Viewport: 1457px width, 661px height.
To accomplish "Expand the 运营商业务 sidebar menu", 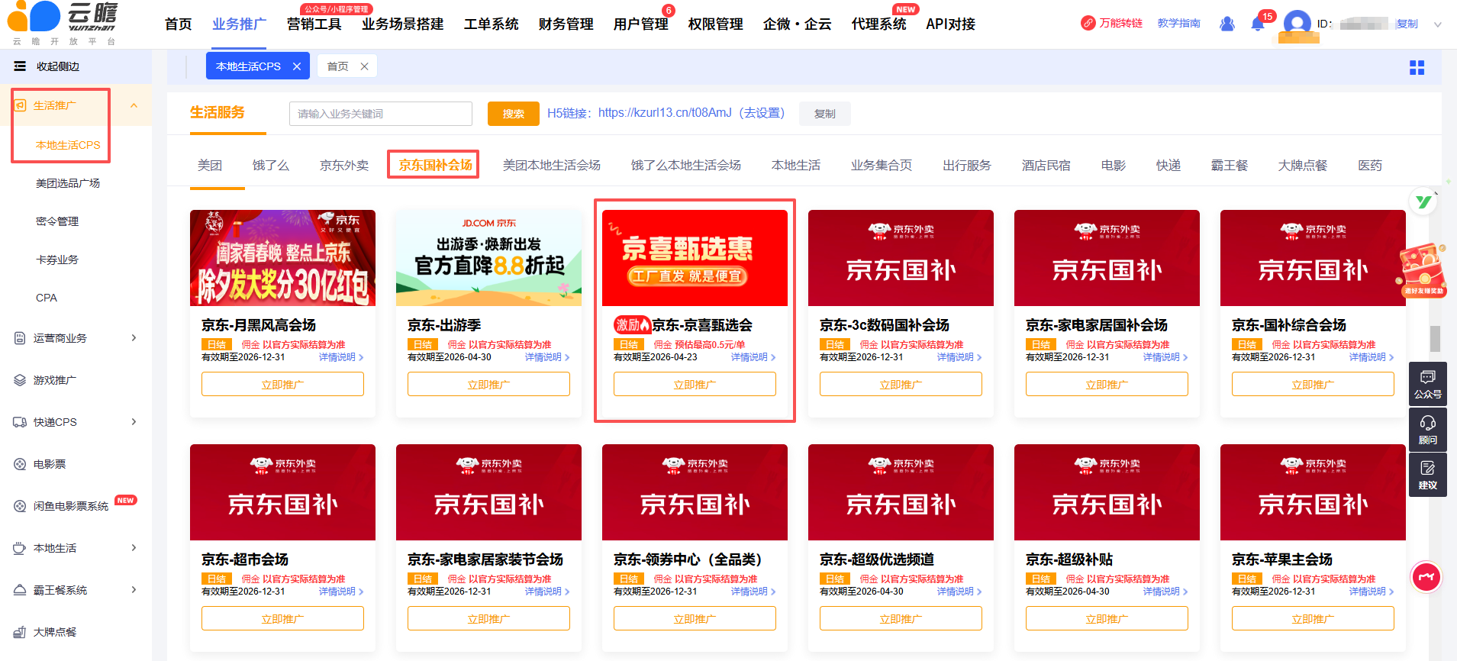I will pos(134,338).
